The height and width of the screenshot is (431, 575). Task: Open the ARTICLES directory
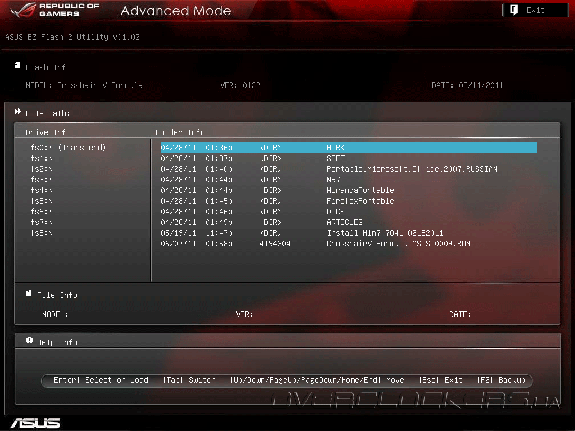[348, 222]
